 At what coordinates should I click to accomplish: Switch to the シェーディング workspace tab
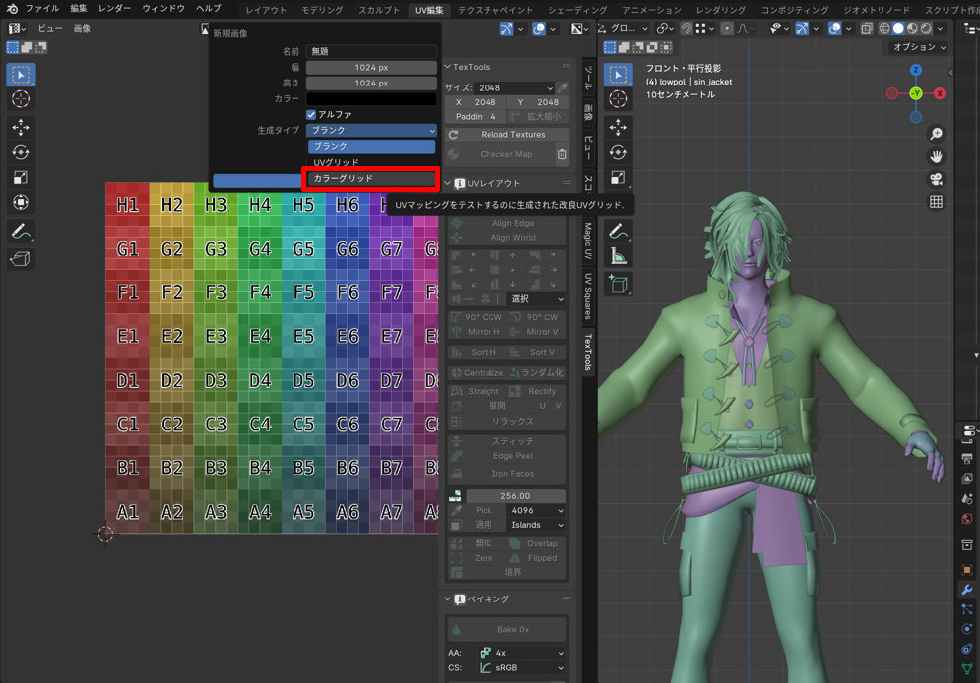pyautogui.click(x=577, y=10)
